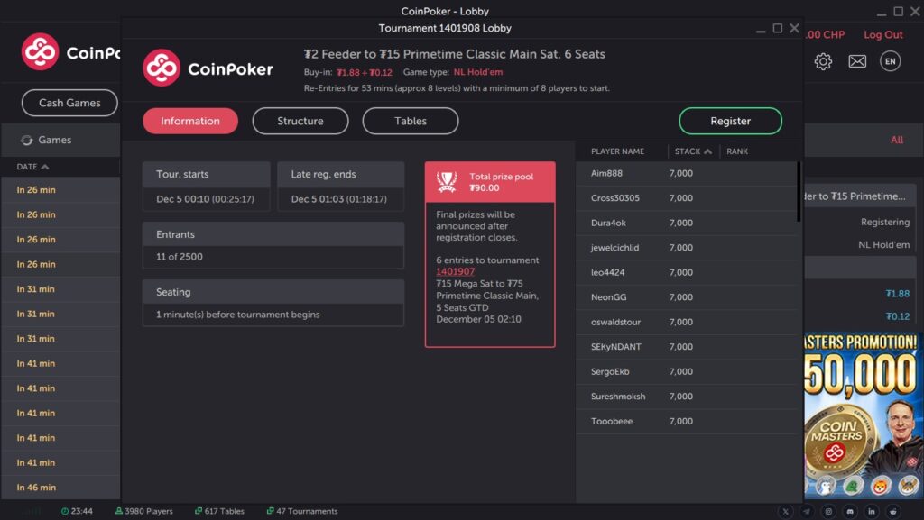Select player jewelcichlid row
This screenshot has height=520, width=924.
pos(686,248)
